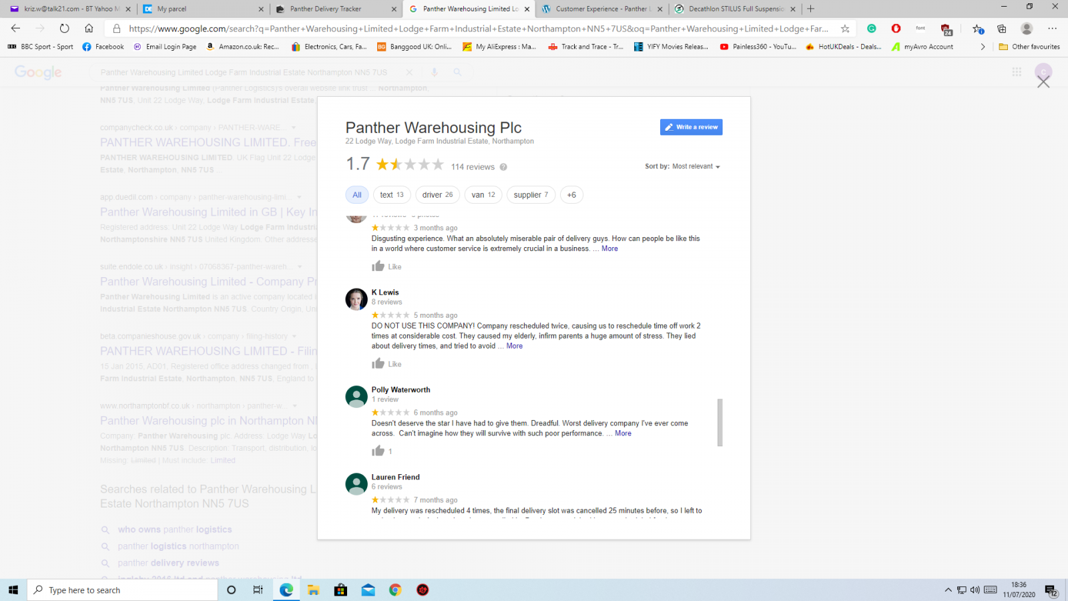The height and width of the screenshot is (601, 1068).
Task: Open Polly Waterworth reviewer profile name
Action: pos(400,390)
